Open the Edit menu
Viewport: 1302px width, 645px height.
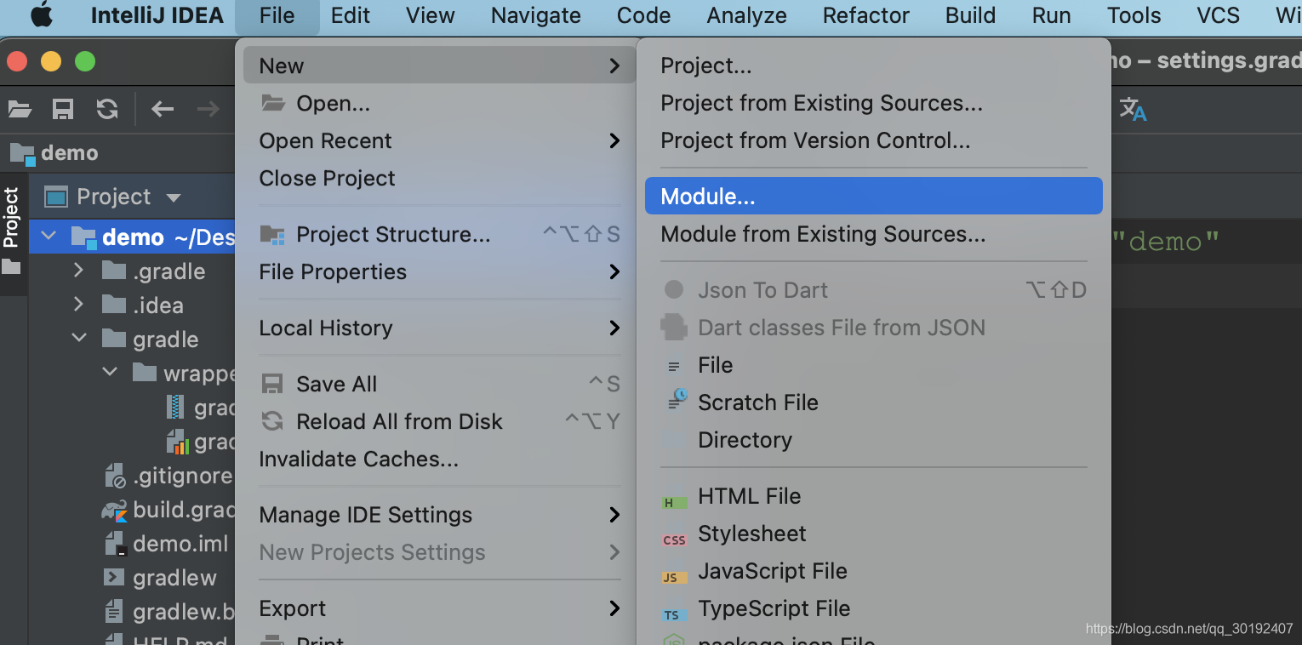(351, 15)
